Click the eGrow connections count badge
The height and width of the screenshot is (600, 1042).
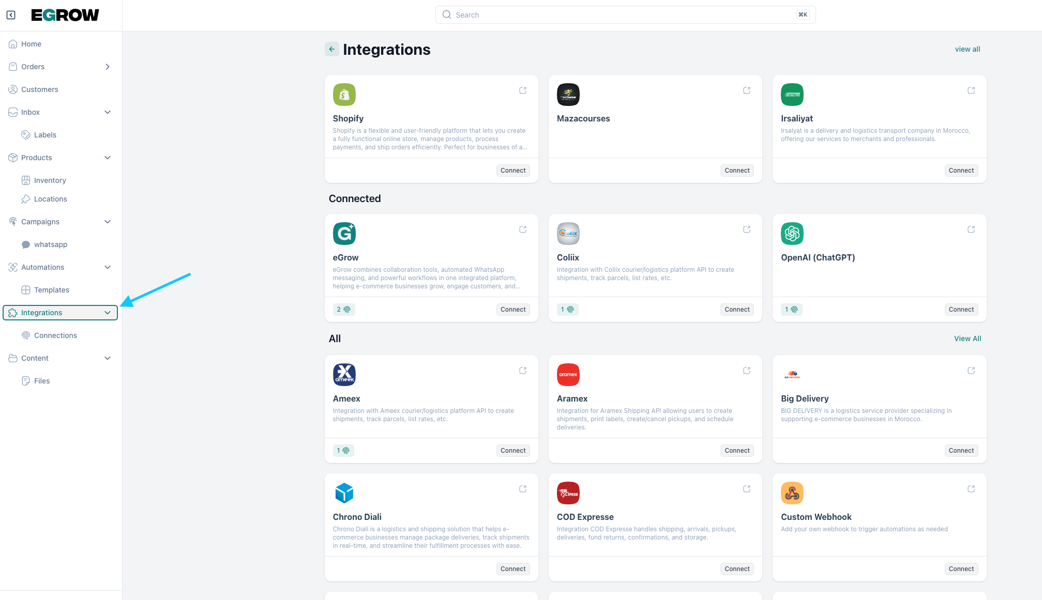pos(344,310)
